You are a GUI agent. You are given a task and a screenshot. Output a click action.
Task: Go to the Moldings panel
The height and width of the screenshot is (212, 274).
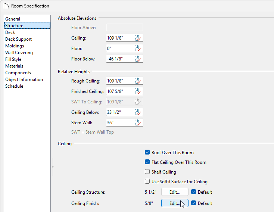click(x=27, y=46)
